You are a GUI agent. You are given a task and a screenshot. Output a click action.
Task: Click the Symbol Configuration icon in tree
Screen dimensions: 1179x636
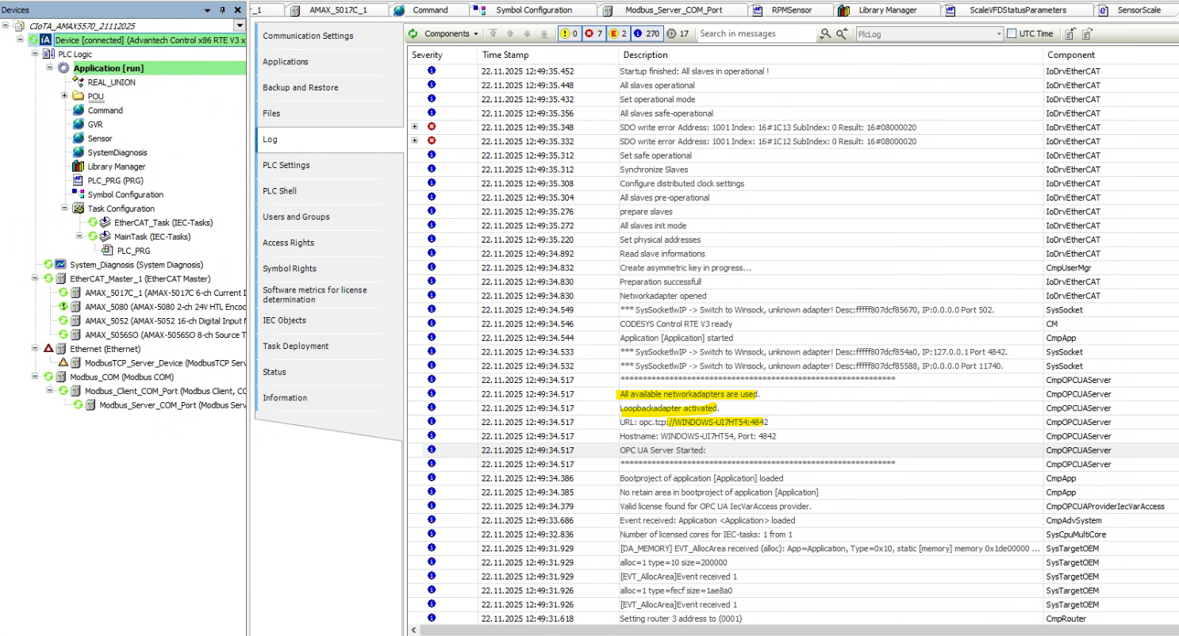coord(78,194)
